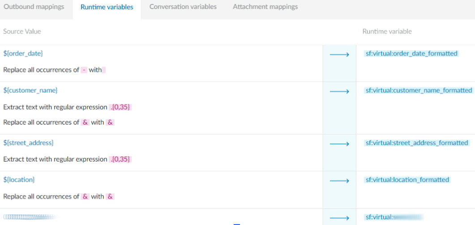Select sf:virtual:customer_name_formatted runtime variable
The image size is (475, 225).
pos(419,90)
